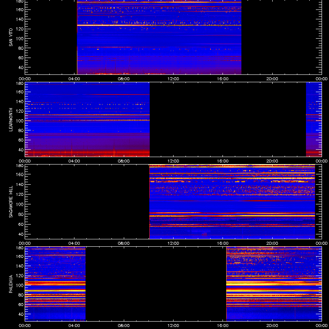
Task: Click the 100 frequency tick on San Vito axis
Action: (20, 39)
